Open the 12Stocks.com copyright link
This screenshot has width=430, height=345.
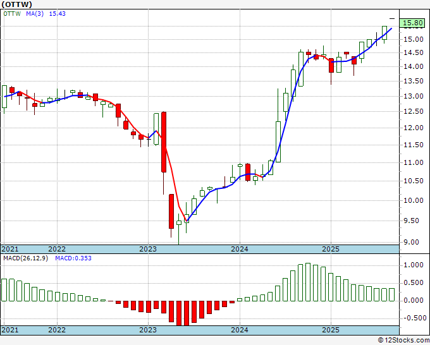[x=403, y=341]
